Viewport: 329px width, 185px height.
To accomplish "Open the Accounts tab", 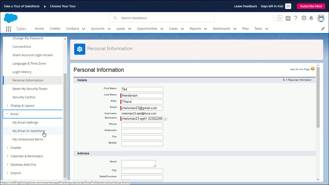I will point(98,29).
